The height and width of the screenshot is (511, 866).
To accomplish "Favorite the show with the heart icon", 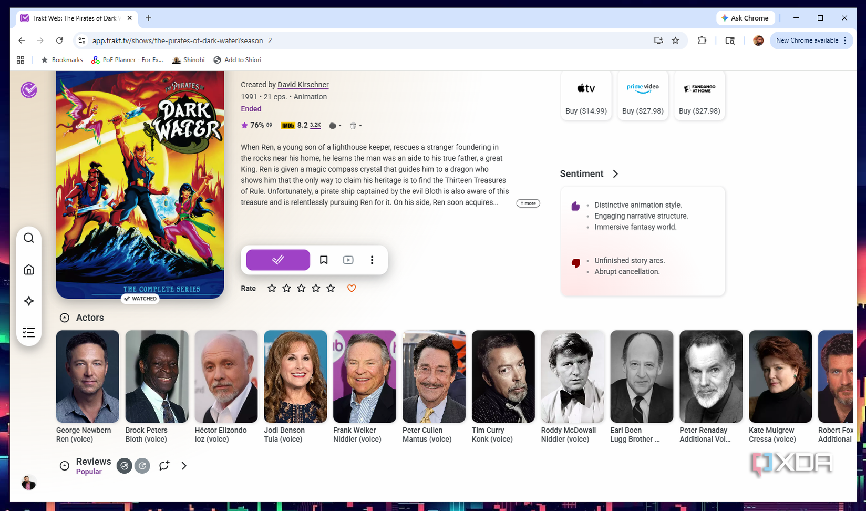I will click(352, 288).
